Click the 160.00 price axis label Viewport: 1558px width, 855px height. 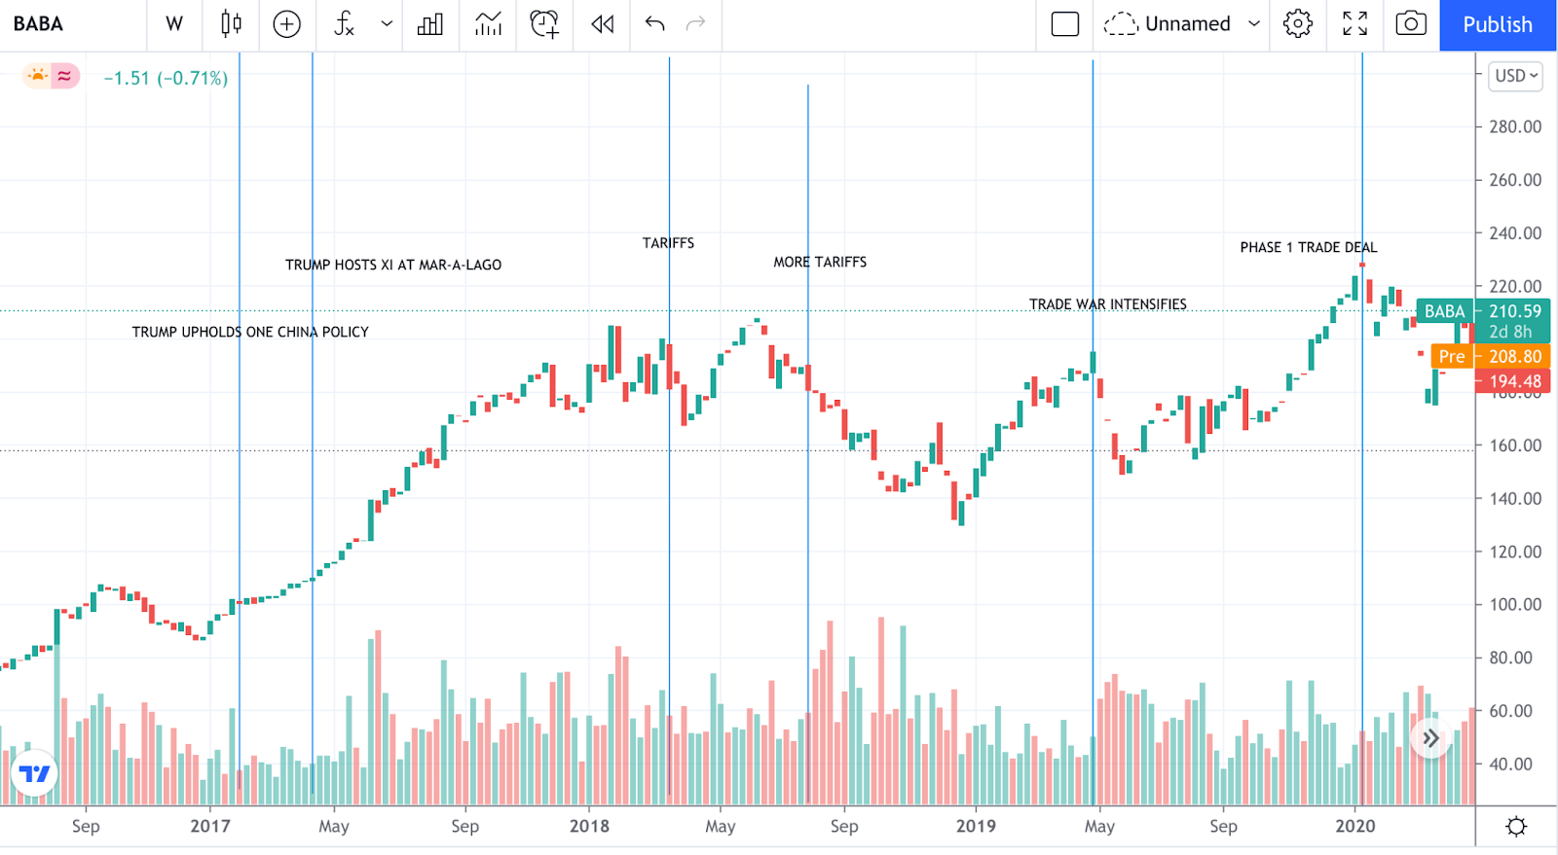[x=1515, y=445]
